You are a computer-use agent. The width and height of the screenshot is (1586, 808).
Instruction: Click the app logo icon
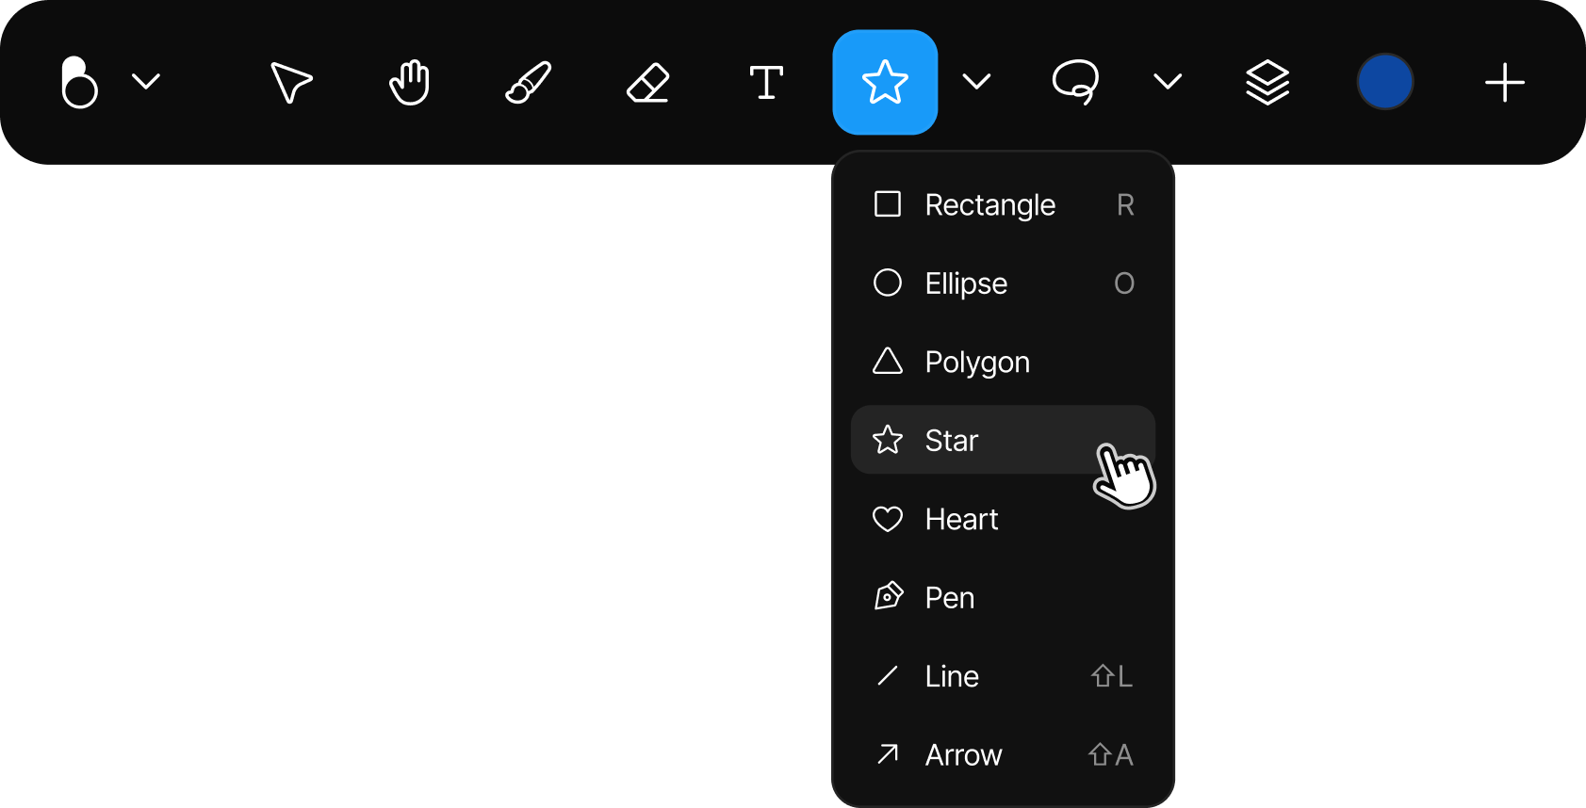pos(79,82)
